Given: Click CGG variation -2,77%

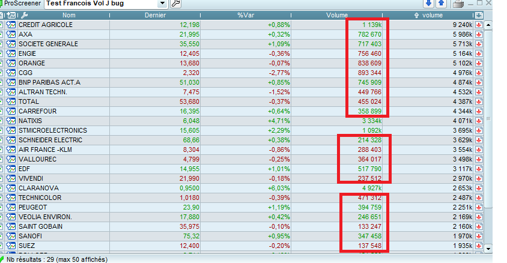Looking at the screenshot, I should tap(279, 73).
